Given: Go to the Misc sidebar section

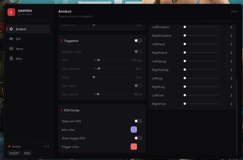Looking at the screenshot, I should coord(28,58).
